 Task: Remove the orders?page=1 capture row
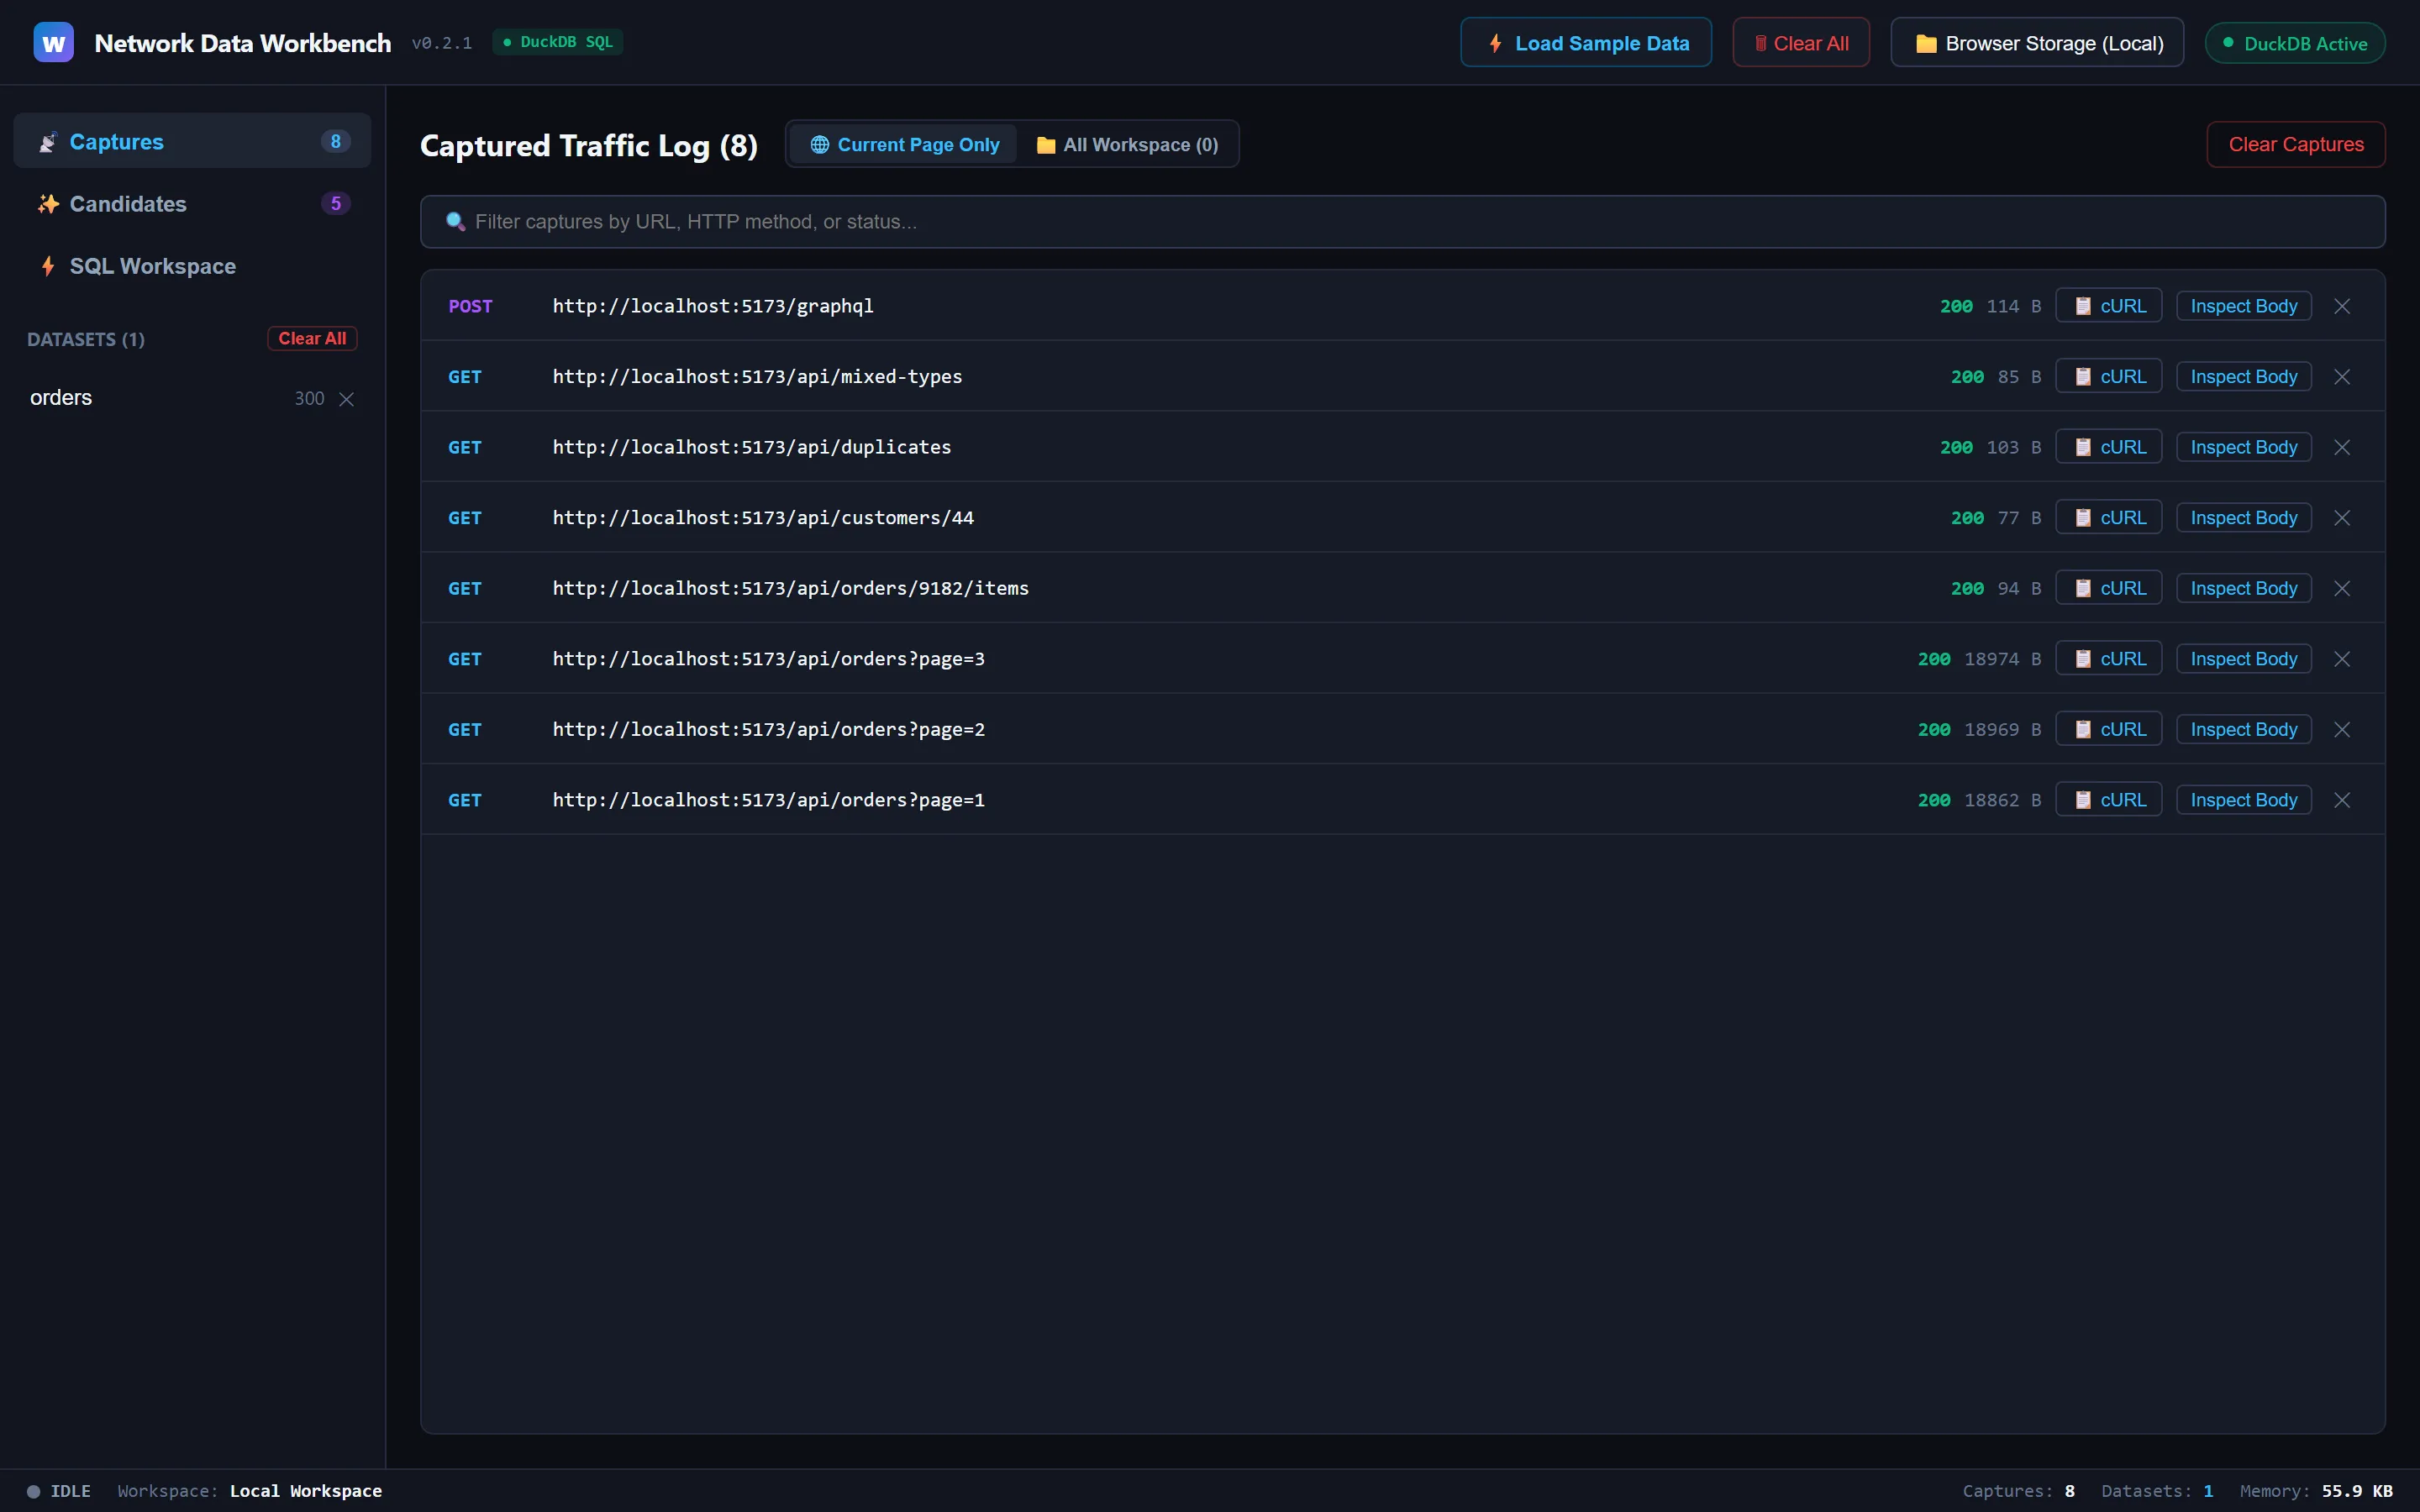coord(2342,800)
